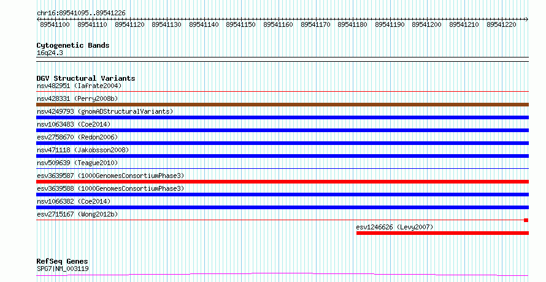The image size is (546, 282).
Task: Click ruler position 89541170
Action: click(x=315, y=24)
